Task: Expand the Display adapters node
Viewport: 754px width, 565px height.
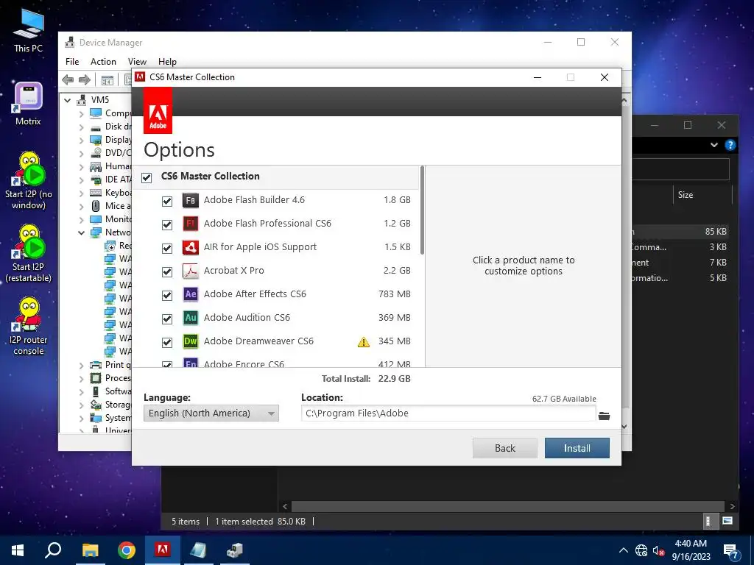Action: 81,141
